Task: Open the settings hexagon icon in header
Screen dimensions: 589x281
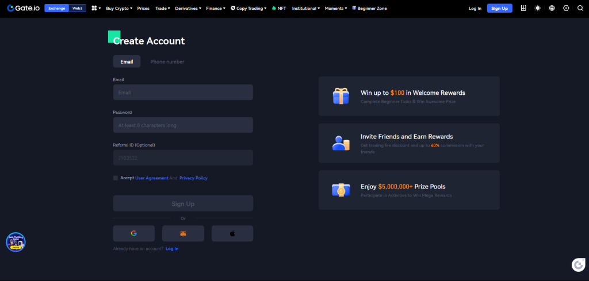Action: 566,8
